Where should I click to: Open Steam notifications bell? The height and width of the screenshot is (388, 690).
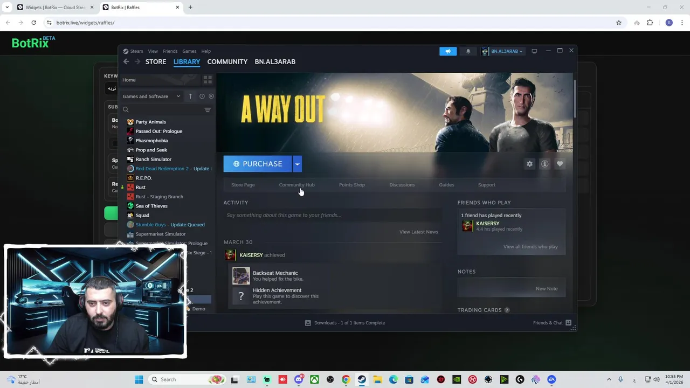(x=468, y=51)
